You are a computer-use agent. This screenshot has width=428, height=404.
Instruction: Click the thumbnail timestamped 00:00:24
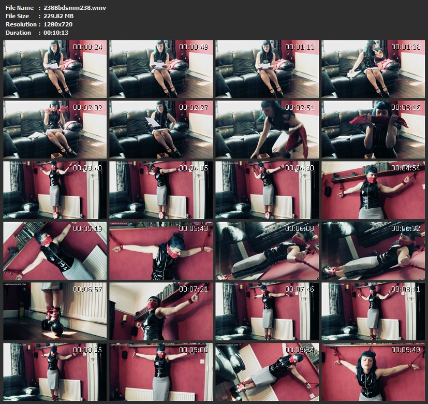click(55, 69)
